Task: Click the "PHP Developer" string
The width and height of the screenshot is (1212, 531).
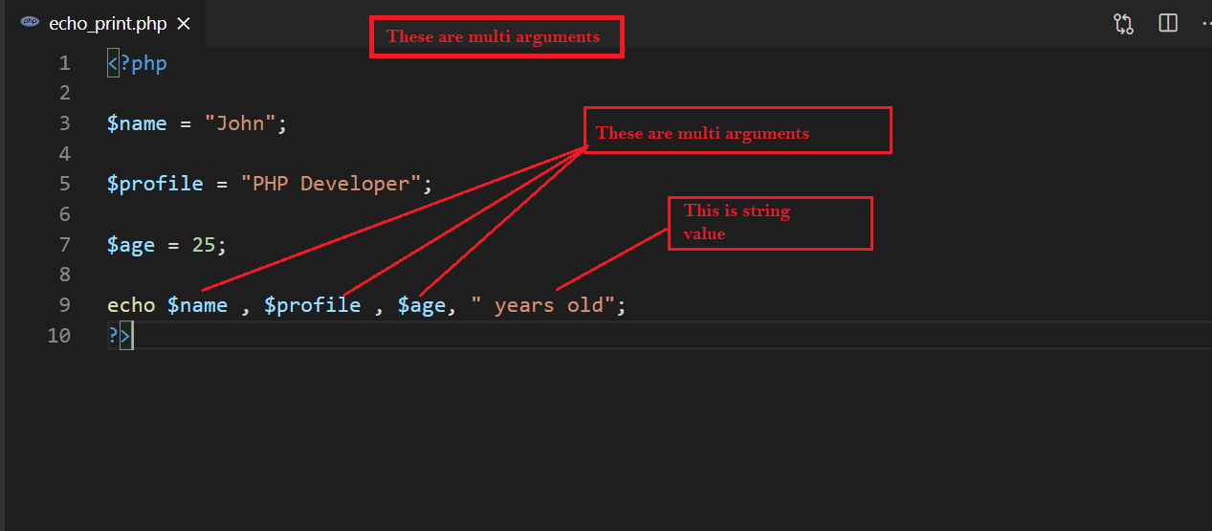Action: tap(330, 184)
